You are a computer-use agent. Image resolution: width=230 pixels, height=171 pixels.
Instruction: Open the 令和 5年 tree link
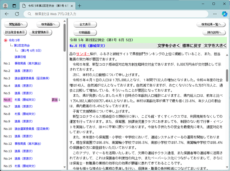14,40
